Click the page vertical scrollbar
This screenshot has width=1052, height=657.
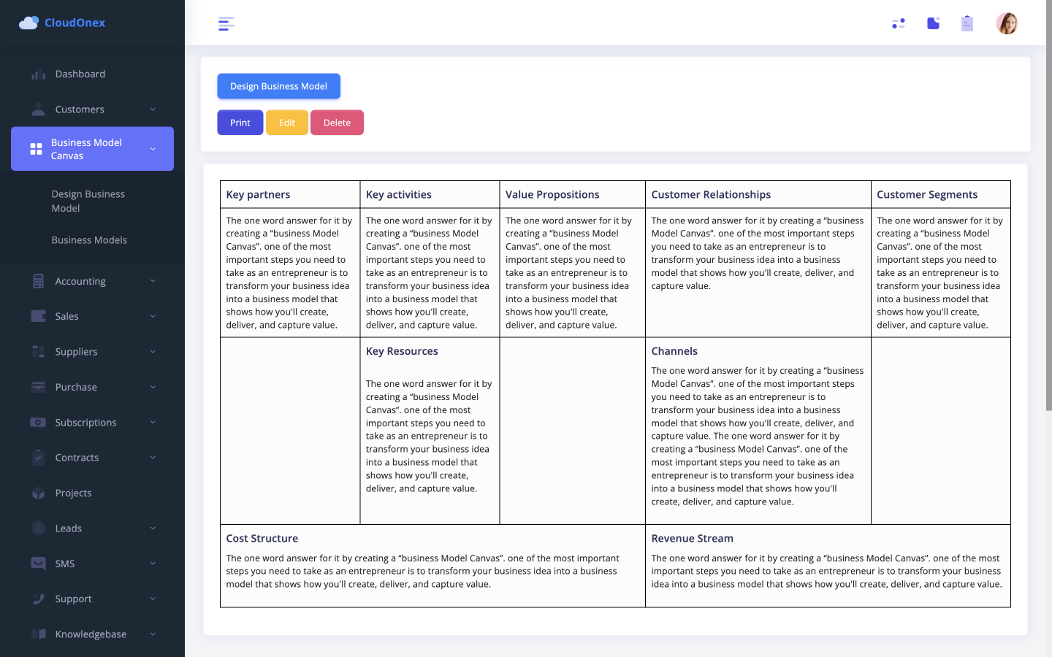tap(1048, 219)
